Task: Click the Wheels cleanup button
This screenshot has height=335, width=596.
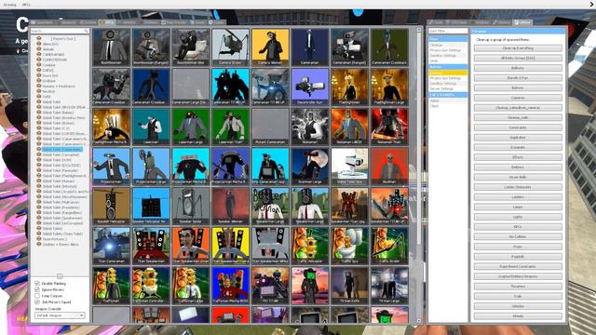Action: [518, 316]
